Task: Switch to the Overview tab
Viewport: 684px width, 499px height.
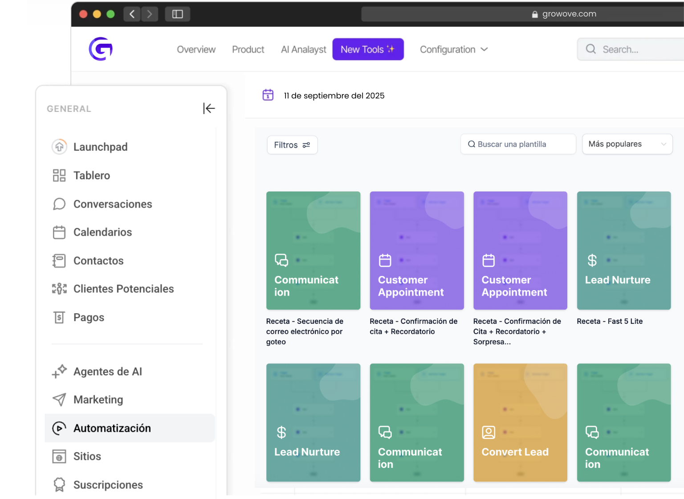Action: 196,49
